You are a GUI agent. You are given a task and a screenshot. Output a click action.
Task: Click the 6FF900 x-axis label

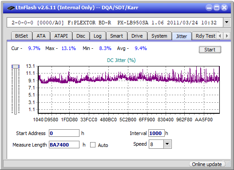pos(147,120)
